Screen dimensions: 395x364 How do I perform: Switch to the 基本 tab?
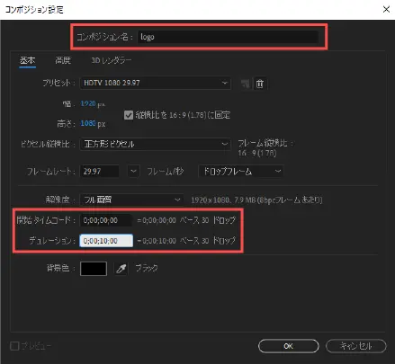27,60
